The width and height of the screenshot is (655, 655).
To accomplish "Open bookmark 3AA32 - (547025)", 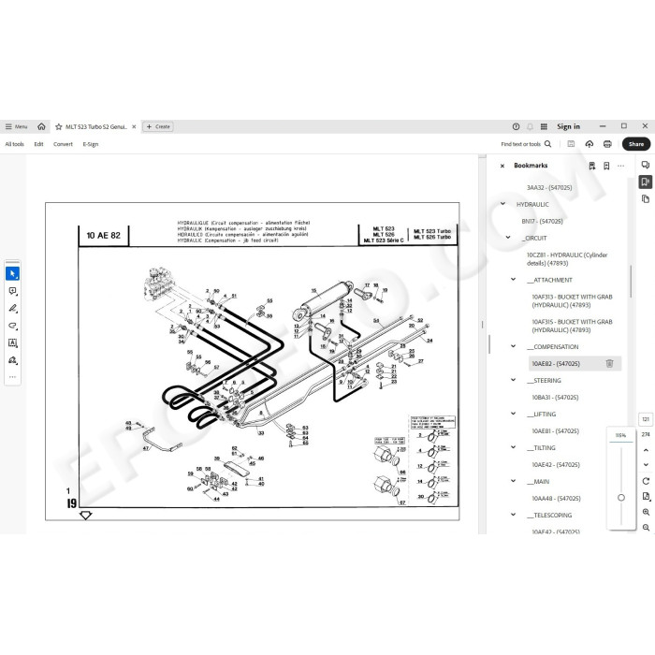I will (x=549, y=187).
